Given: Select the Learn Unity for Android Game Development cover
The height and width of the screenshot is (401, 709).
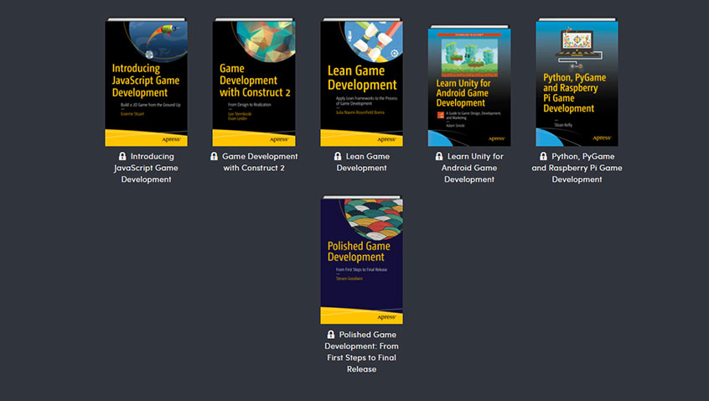Looking at the screenshot, I should pyautogui.click(x=469, y=86).
